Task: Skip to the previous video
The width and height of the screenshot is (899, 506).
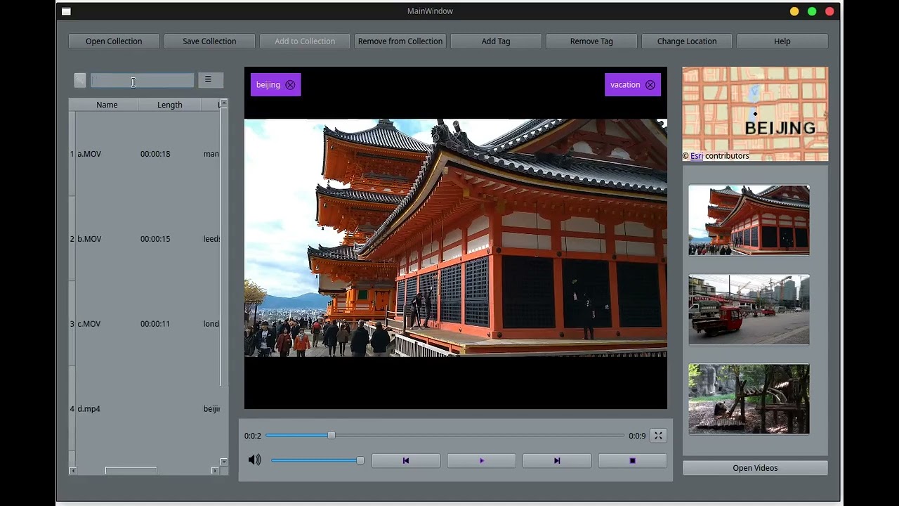Action: tap(406, 461)
